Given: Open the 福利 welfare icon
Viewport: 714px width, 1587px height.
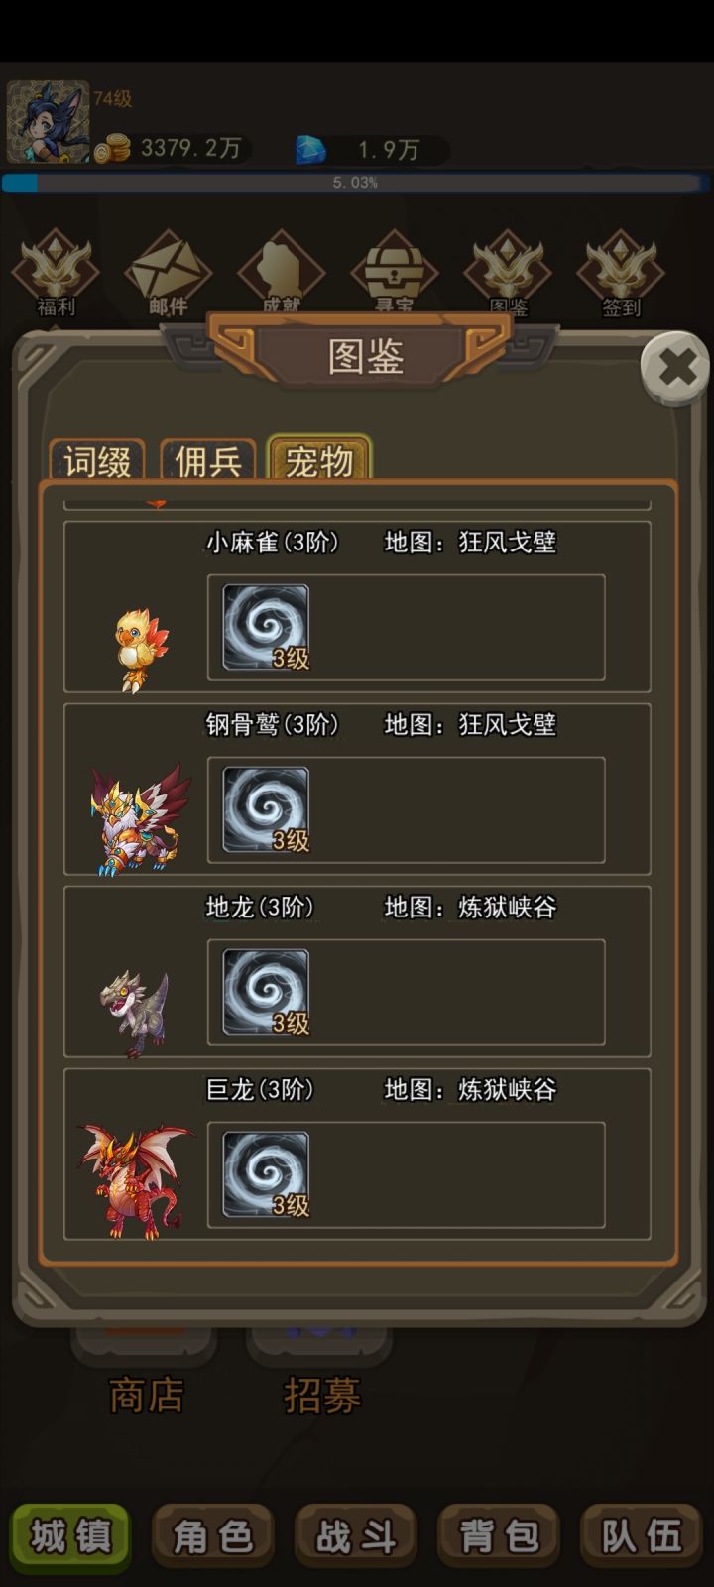Looking at the screenshot, I should point(56,273).
